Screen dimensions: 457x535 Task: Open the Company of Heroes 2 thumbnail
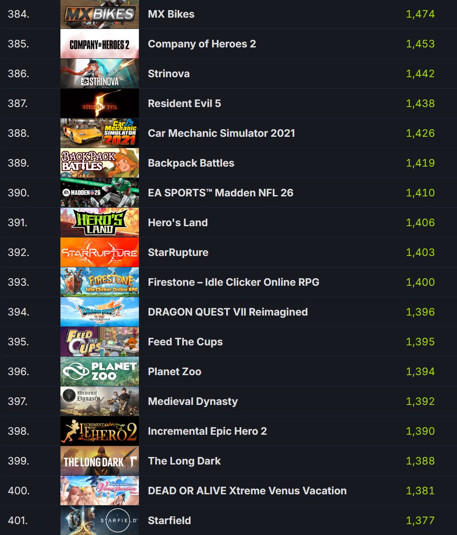pyautogui.click(x=99, y=44)
